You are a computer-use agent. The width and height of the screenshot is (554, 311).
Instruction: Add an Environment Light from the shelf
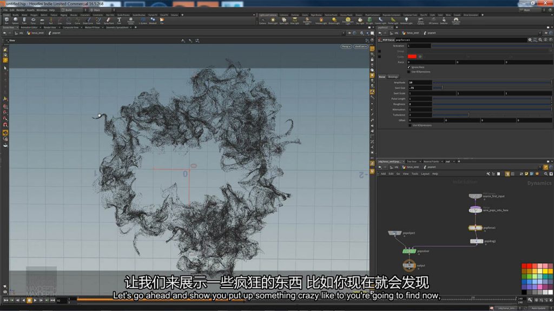(x=348, y=21)
